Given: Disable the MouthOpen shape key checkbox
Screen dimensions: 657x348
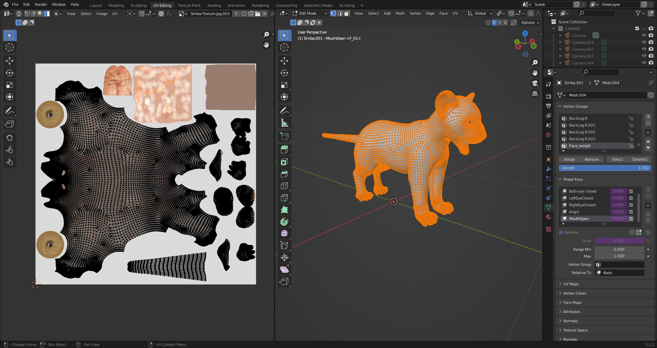Looking at the screenshot, I should 631,218.
